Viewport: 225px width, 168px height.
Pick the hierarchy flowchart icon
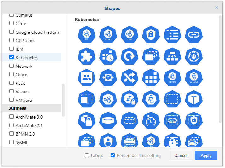click(172, 56)
